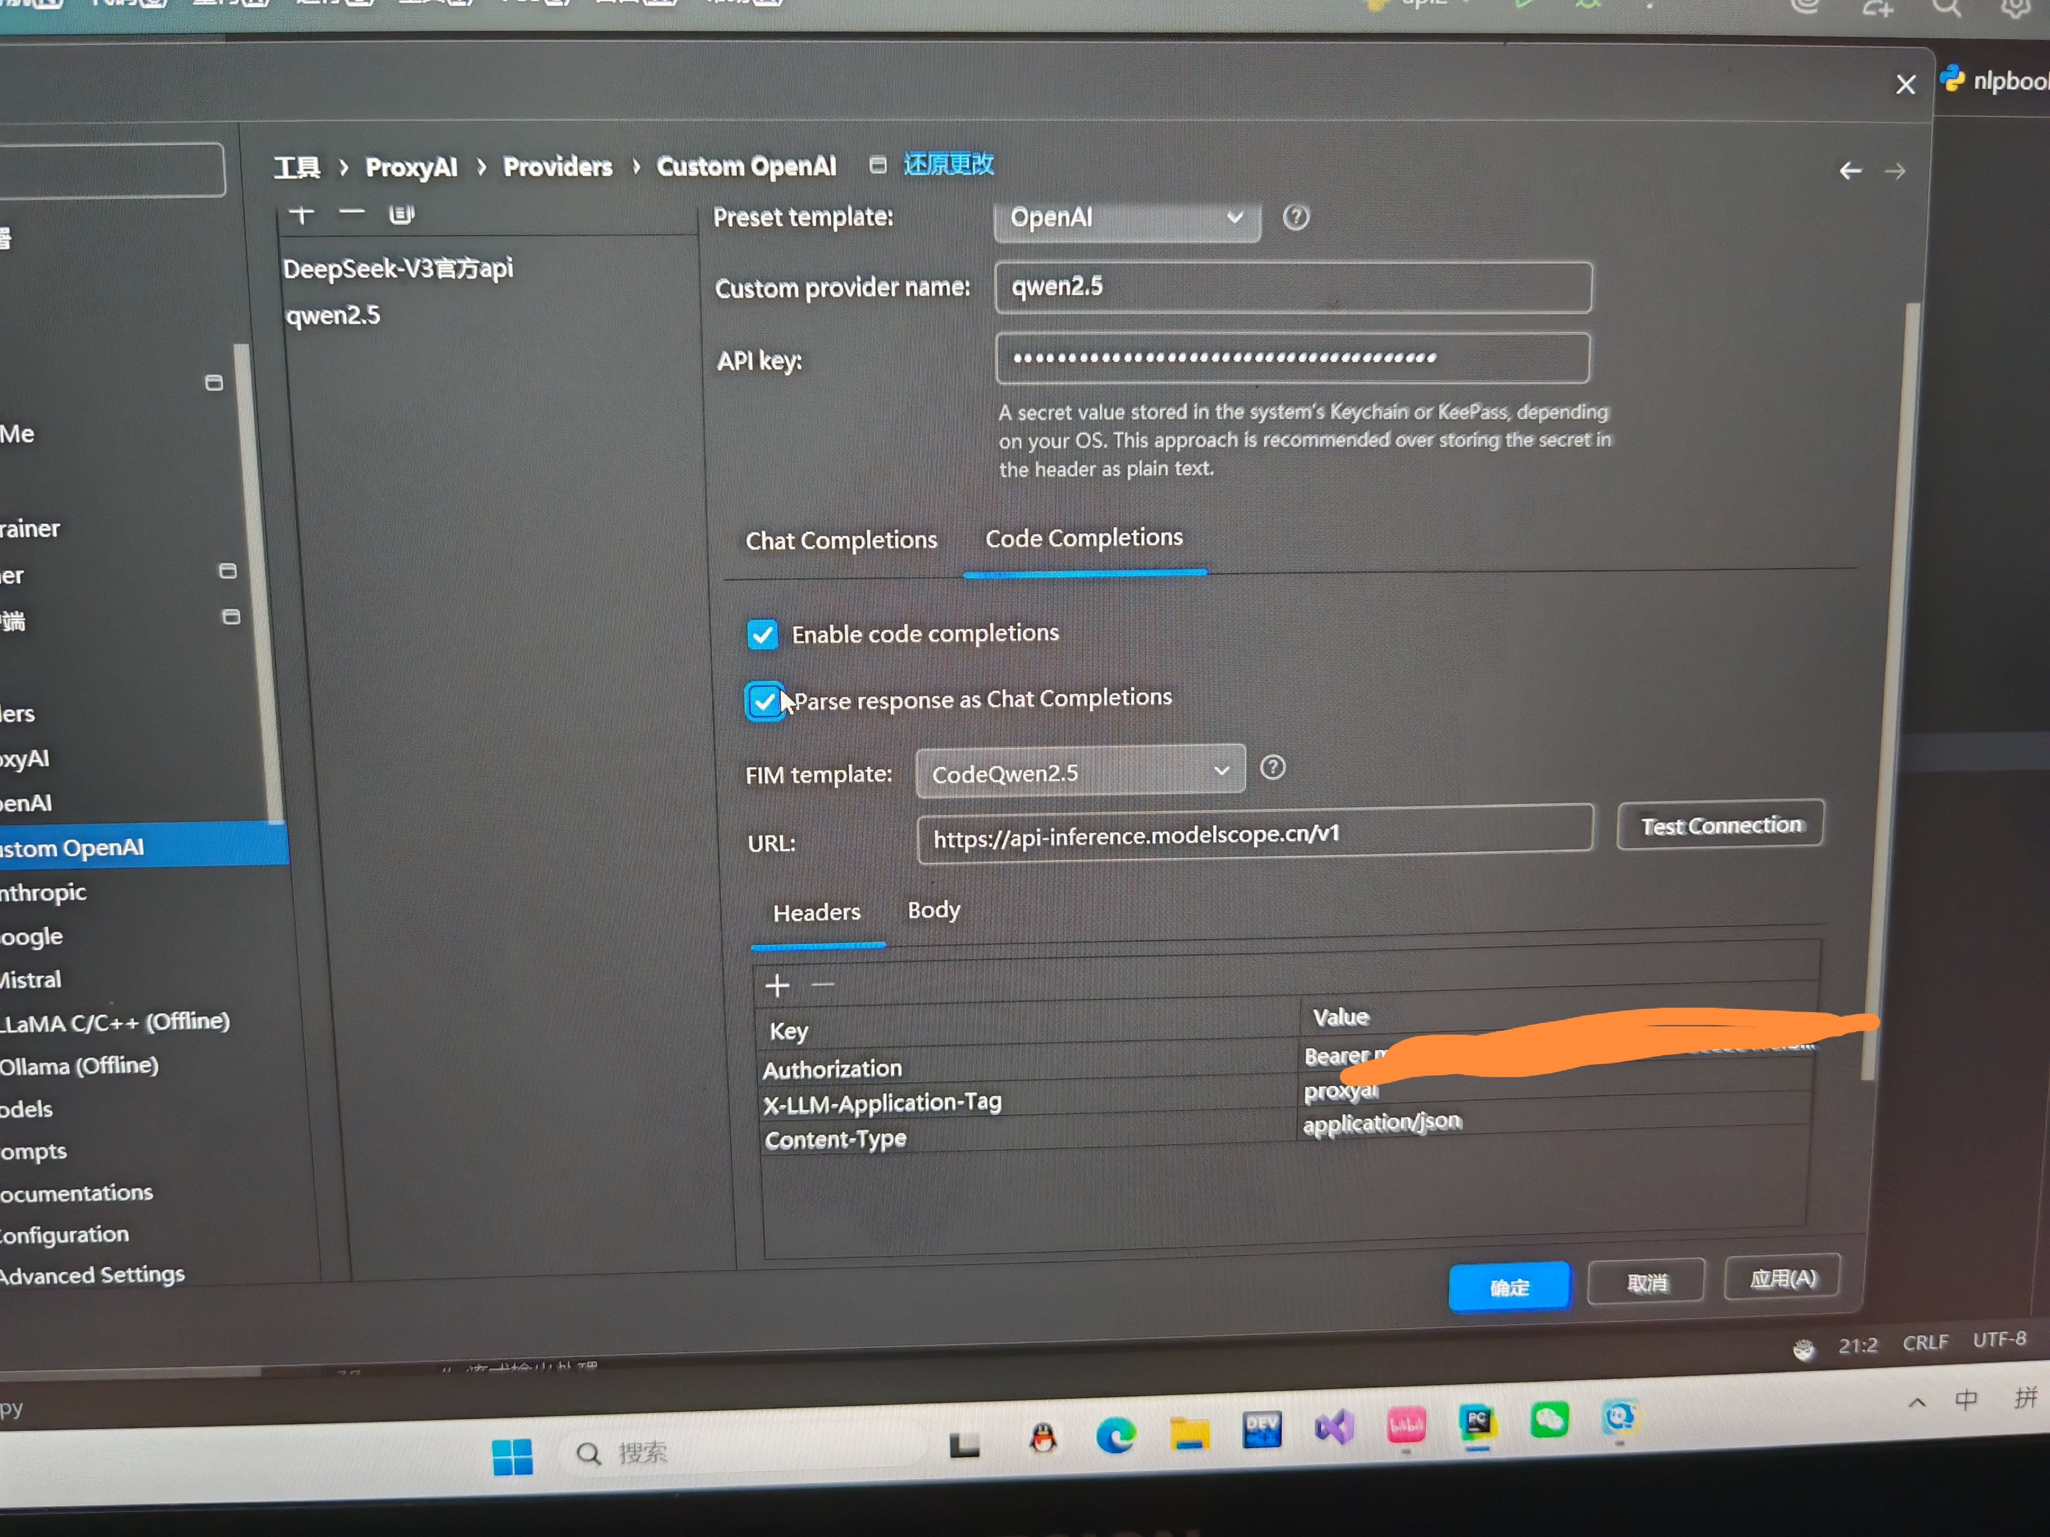Click help icon beside FIM template
The height and width of the screenshot is (1537, 2050).
1272,768
